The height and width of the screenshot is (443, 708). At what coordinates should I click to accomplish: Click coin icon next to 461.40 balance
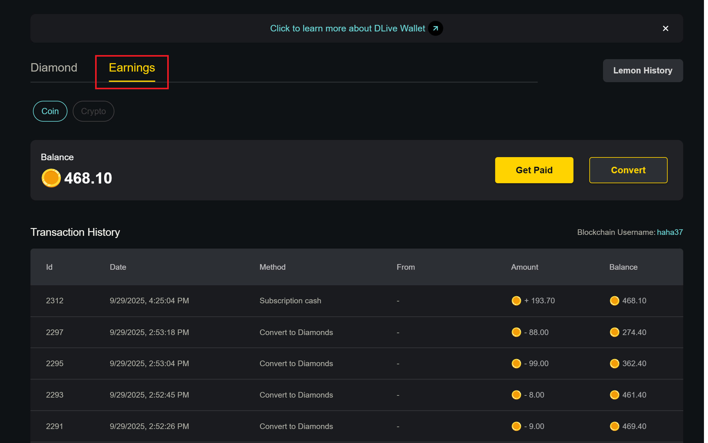pos(614,395)
